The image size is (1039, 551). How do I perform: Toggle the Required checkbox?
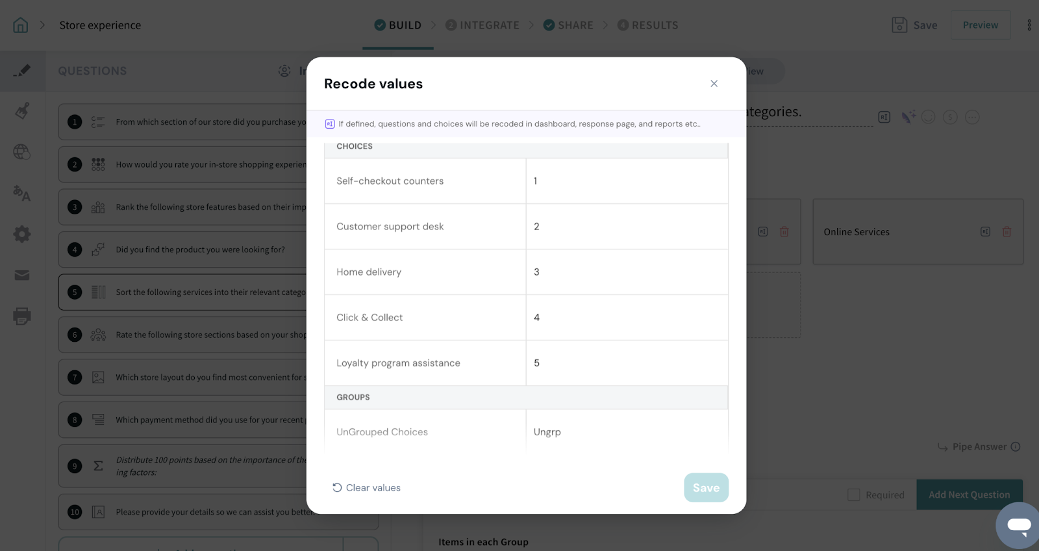854,495
